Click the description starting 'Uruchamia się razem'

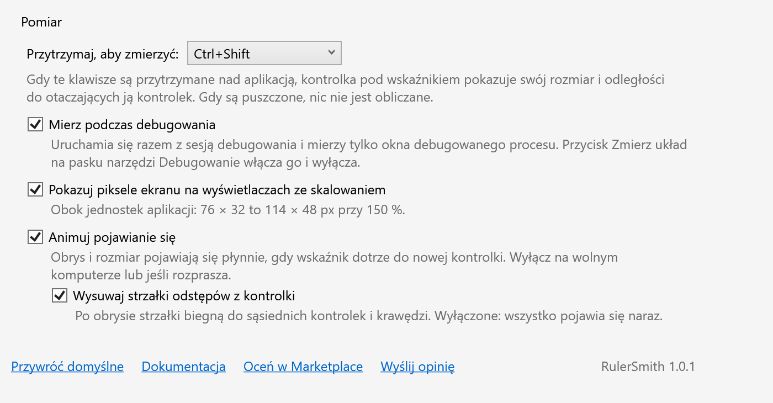(369, 154)
